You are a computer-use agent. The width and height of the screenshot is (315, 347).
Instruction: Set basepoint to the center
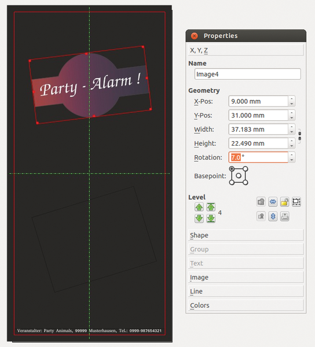[x=239, y=175]
